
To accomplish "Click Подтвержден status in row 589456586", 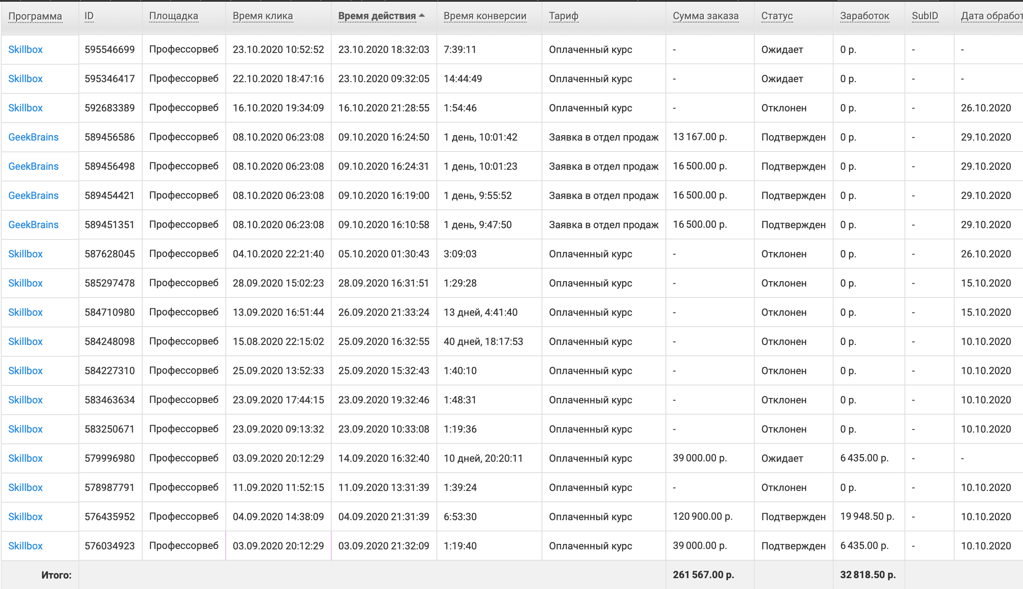I will [794, 137].
